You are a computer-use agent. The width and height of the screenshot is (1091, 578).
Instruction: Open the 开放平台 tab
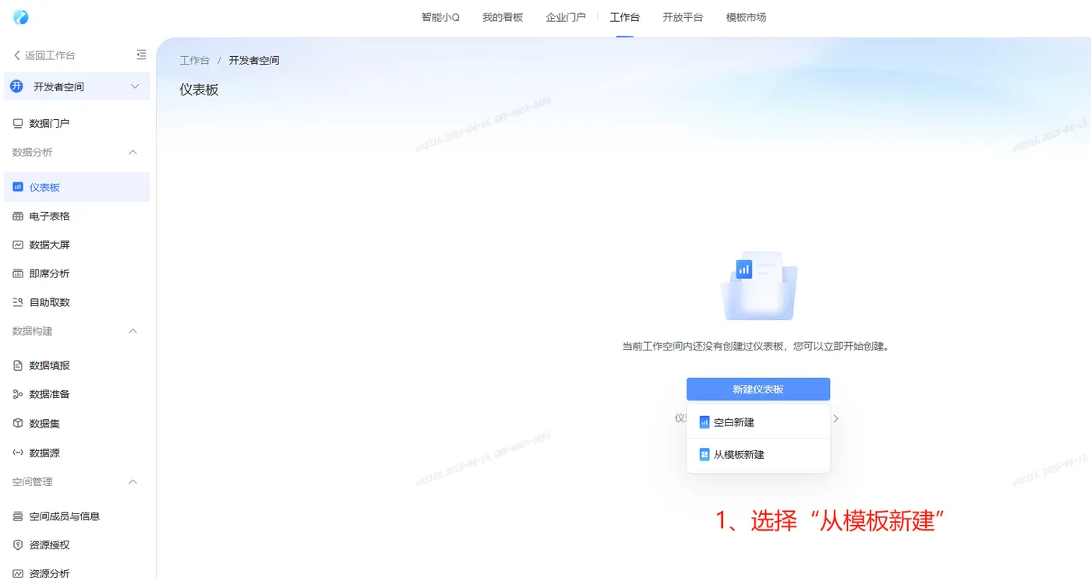pos(683,17)
